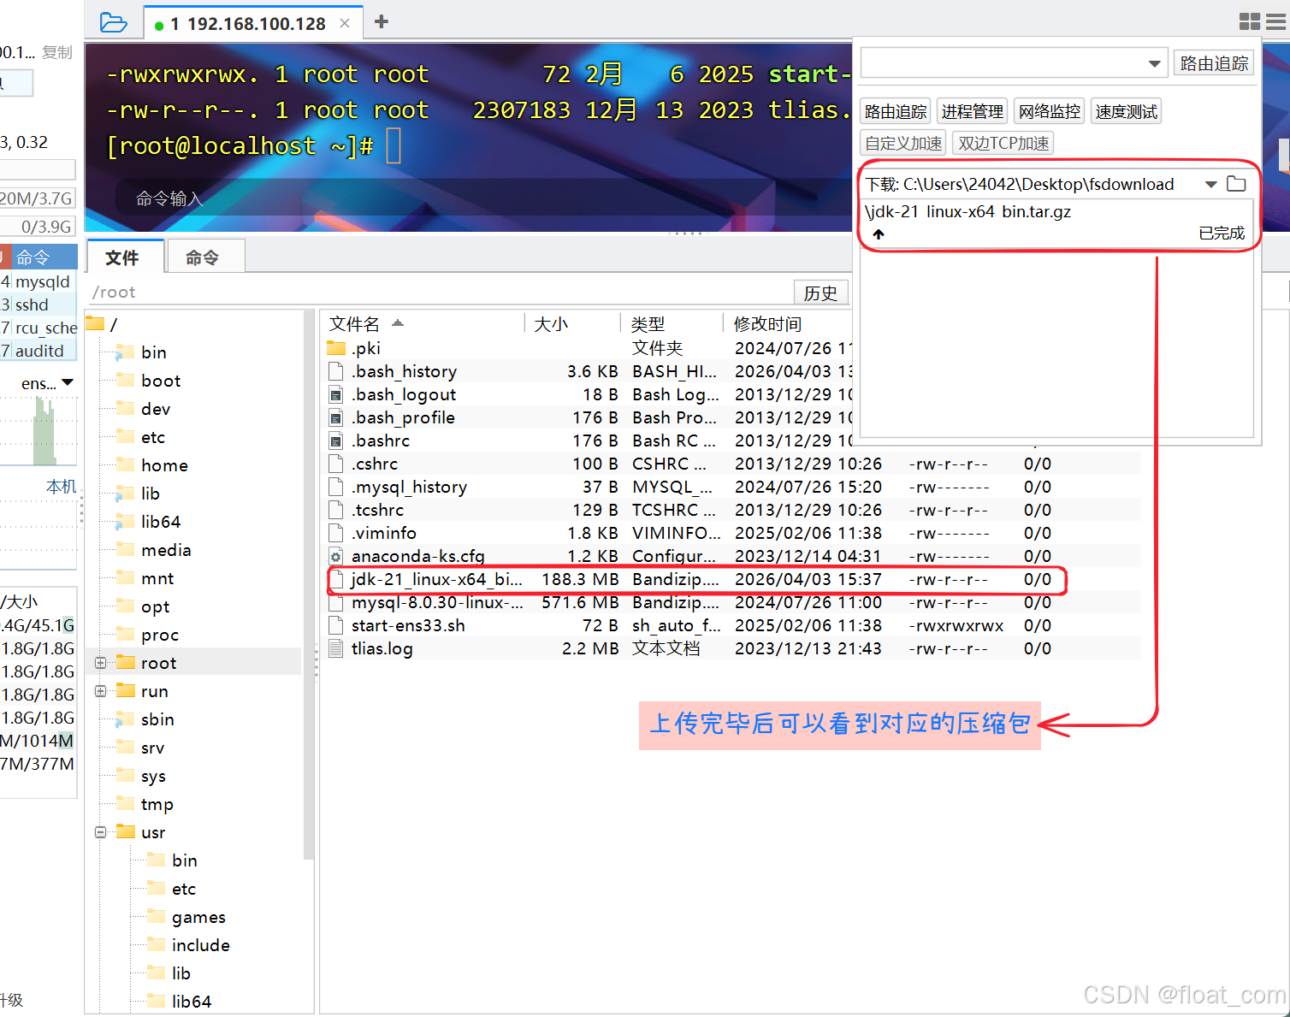Click the root / folder icon in tree
Screen dimensions: 1290x1017
coord(95,323)
